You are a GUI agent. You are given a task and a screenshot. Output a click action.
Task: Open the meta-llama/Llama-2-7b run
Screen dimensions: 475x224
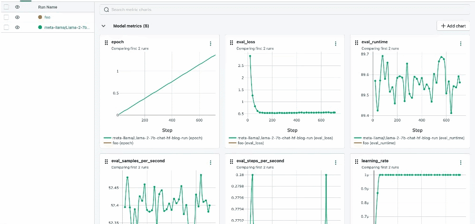click(67, 28)
